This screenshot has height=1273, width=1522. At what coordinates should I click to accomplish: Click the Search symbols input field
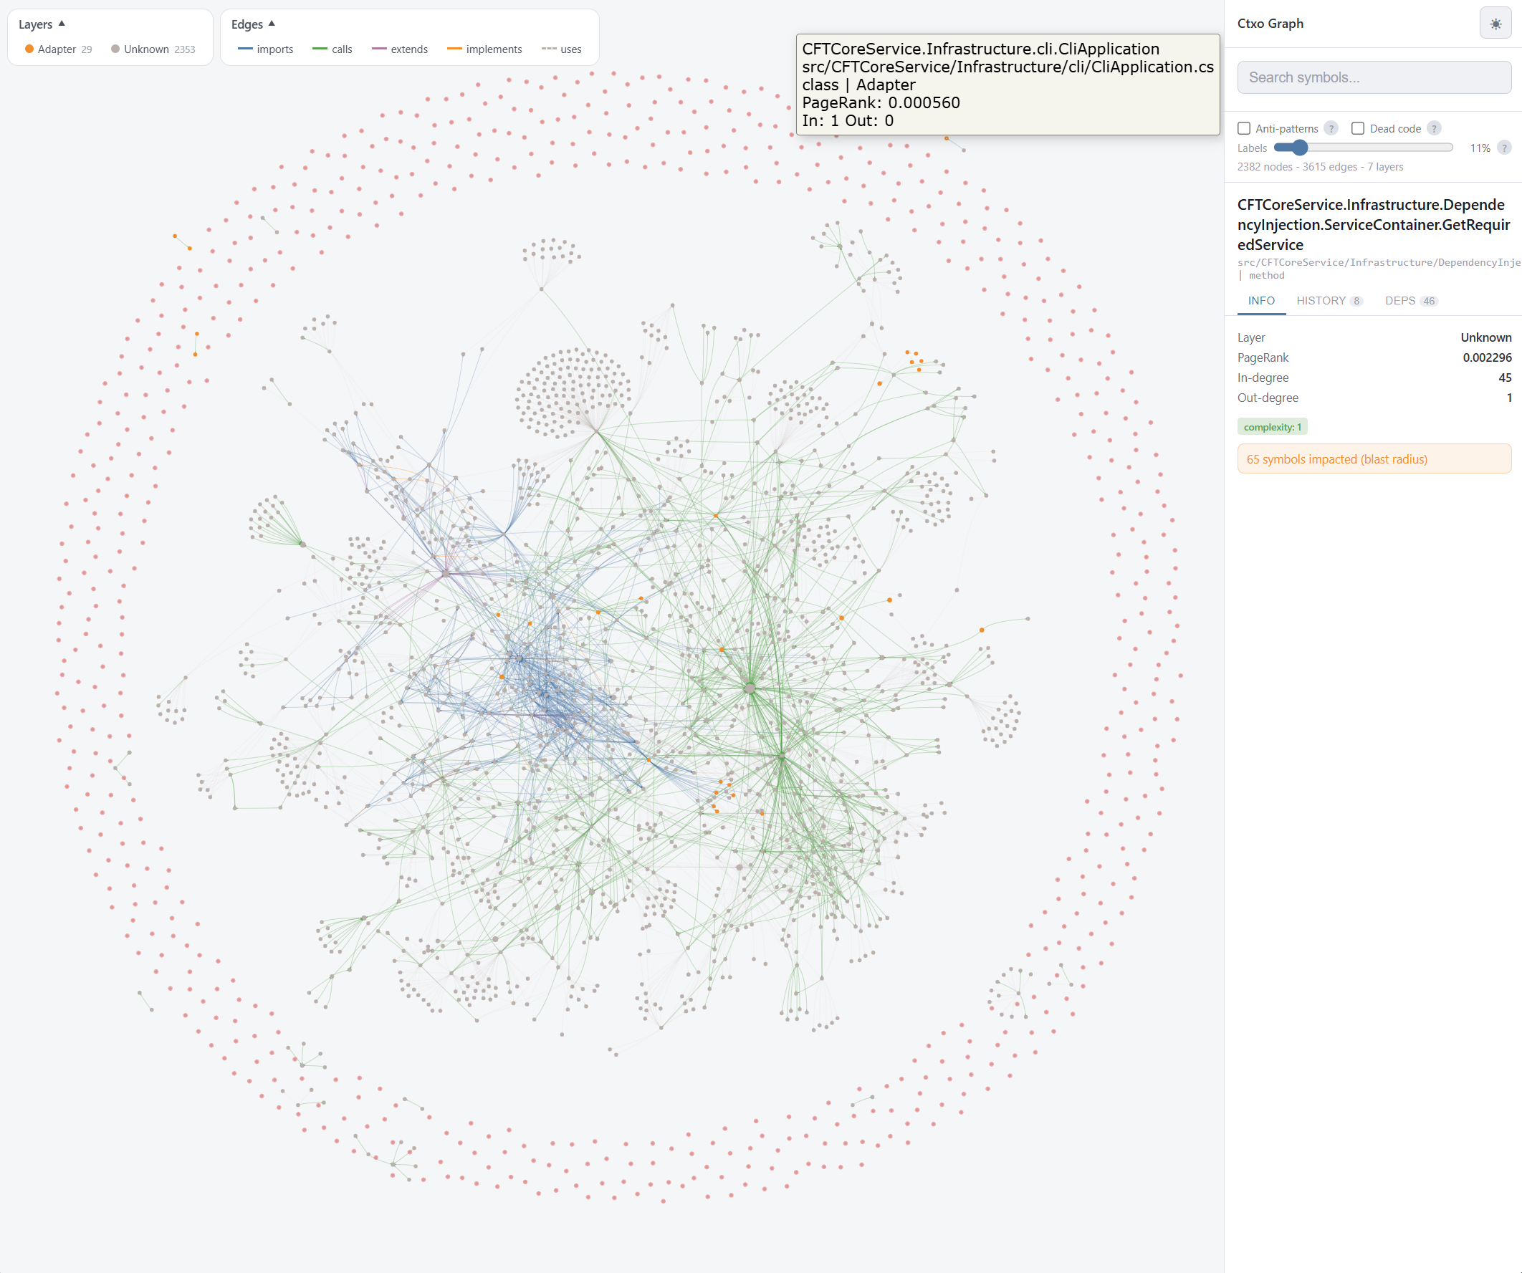(x=1374, y=77)
